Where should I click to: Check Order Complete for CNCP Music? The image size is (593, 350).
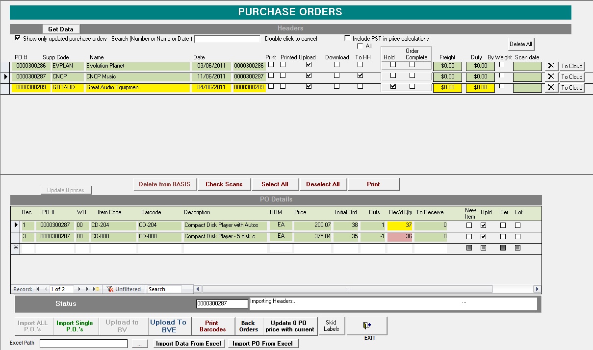(412, 75)
